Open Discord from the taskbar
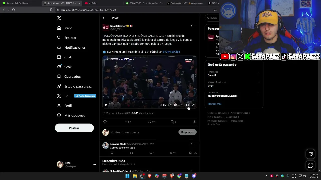Viewport: 321px width, 180px height. [194, 176]
